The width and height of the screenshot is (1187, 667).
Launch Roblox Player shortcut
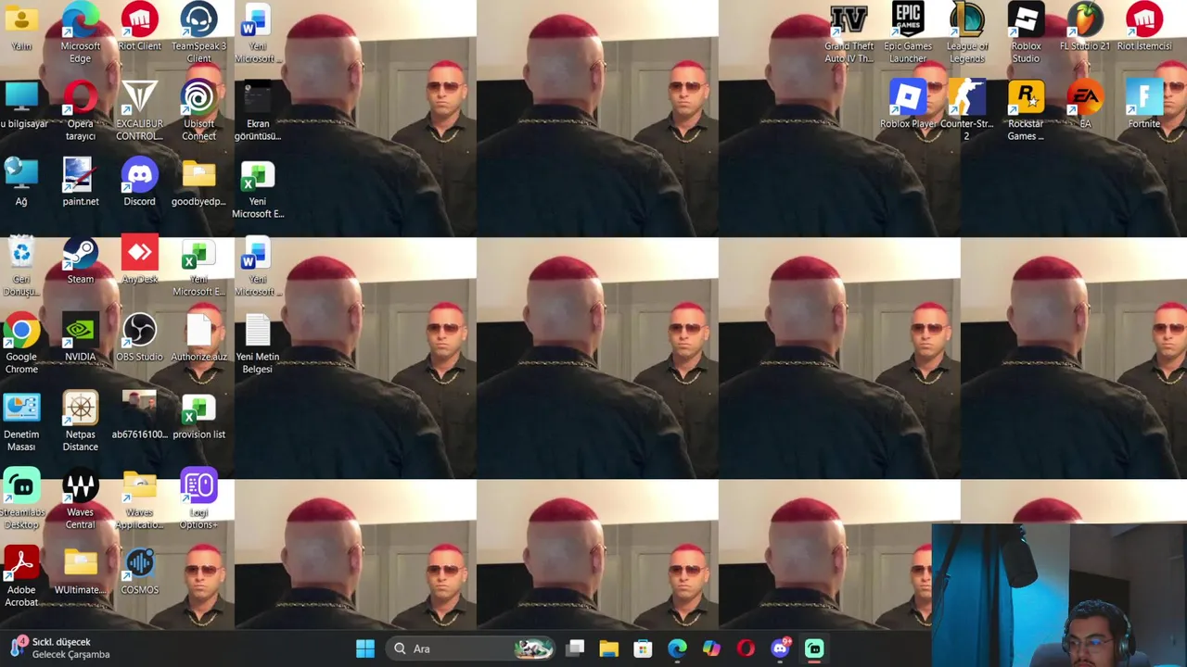point(908,104)
